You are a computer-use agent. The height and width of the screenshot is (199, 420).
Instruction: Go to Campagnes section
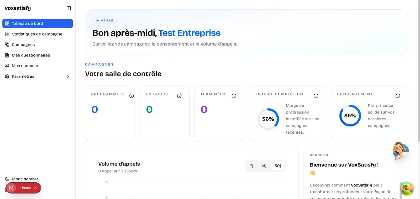38,45
